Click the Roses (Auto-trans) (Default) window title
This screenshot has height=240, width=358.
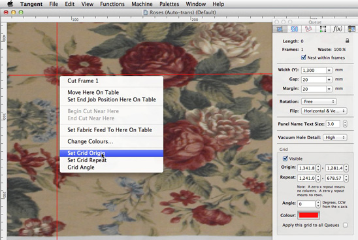click(183, 12)
